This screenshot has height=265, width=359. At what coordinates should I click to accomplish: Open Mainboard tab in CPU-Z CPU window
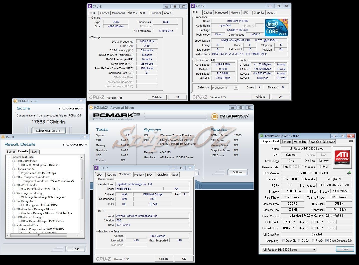[221, 13]
